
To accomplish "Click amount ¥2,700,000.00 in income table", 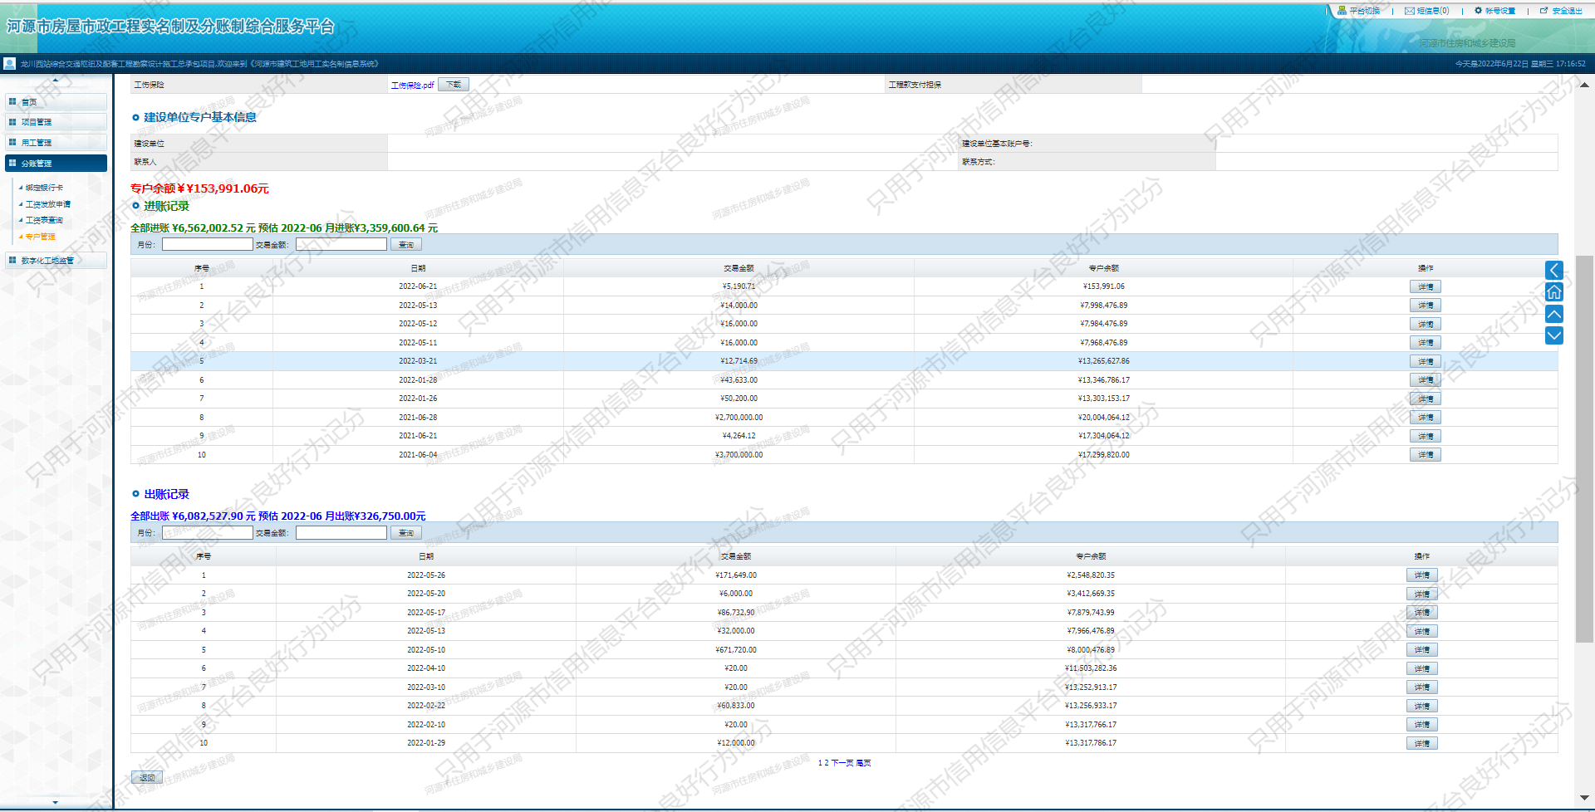I will pyautogui.click(x=739, y=418).
